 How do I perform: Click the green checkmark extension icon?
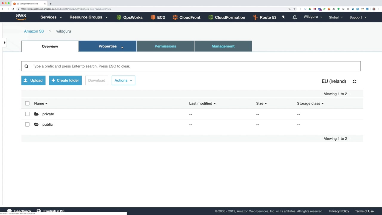324,9
